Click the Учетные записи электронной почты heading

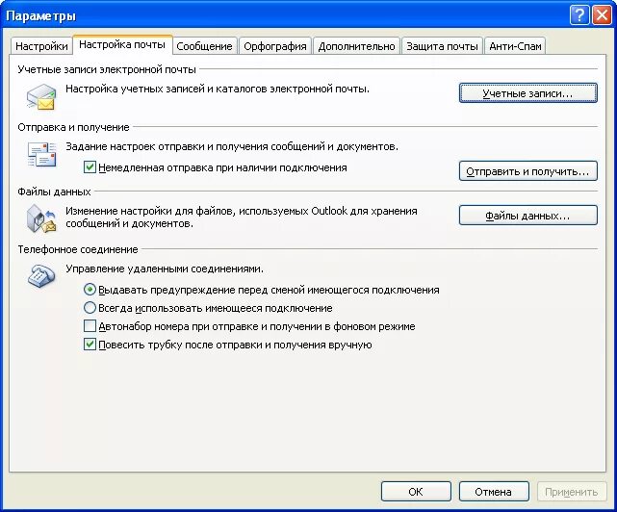tap(107, 69)
